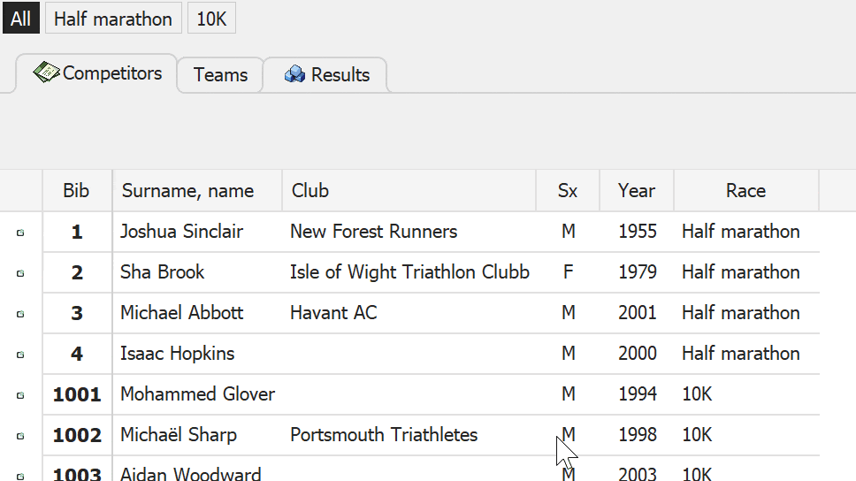Click row marker icon for Sha Brook
This screenshot has width=856, height=481.
pyautogui.click(x=20, y=274)
